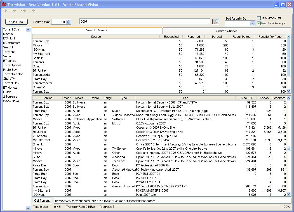Select the Notorious B.I.G. Greatest Hits row
294x212 pixels.
click(x=159, y=111)
